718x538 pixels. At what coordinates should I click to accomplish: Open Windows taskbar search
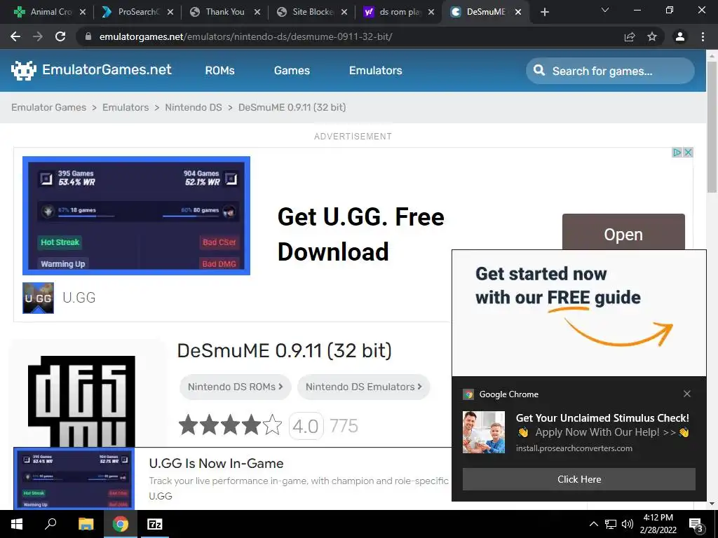[x=50, y=524]
